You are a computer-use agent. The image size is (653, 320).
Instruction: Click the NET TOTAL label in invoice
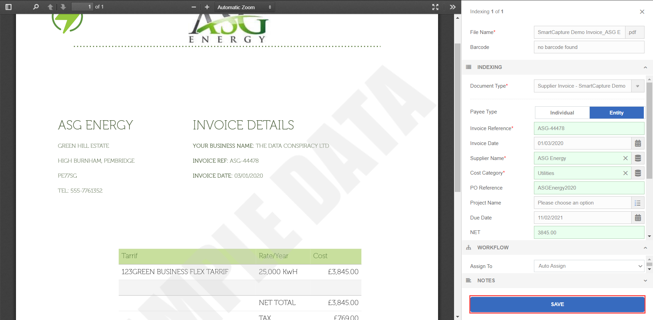click(277, 303)
